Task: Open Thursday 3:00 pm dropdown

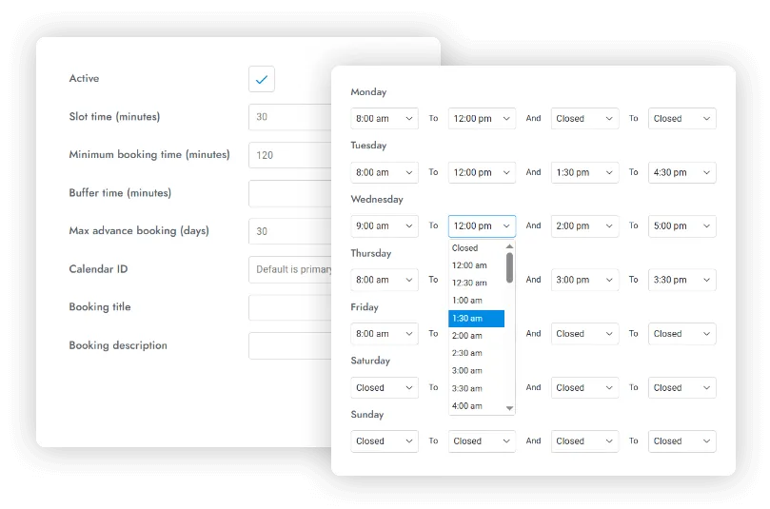Action: coord(584,280)
